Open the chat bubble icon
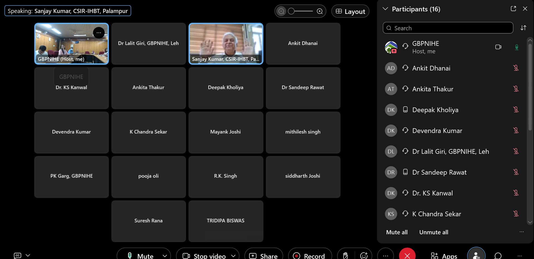This screenshot has width=534, height=259. click(x=498, y=255)
